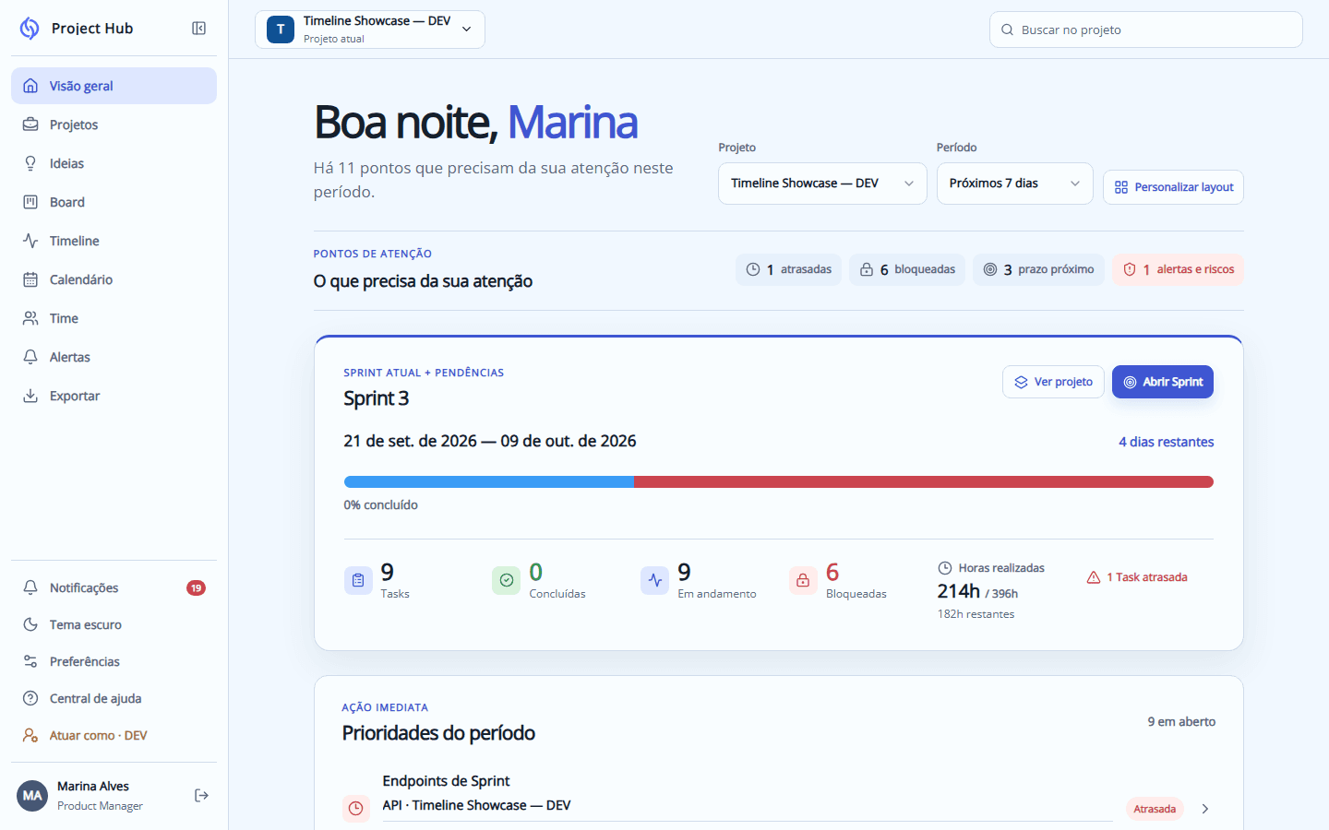The height and width of the screenshot is (830, 1329).
Task: Open the logout icon next to Marina Alves
Action: 201,795
